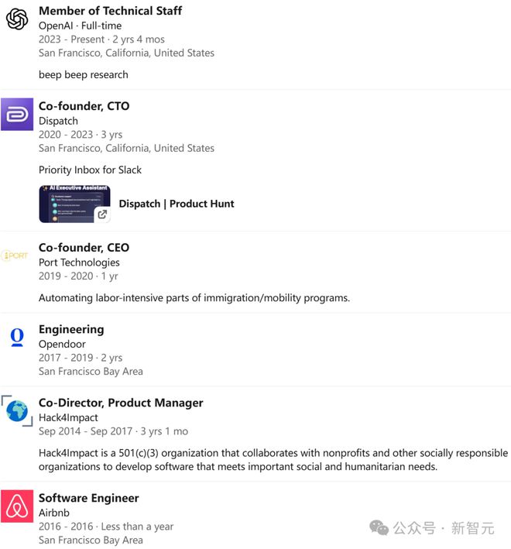Click the Port Technologies logo
Screen dimensions: 511x549
coord(15,256)
